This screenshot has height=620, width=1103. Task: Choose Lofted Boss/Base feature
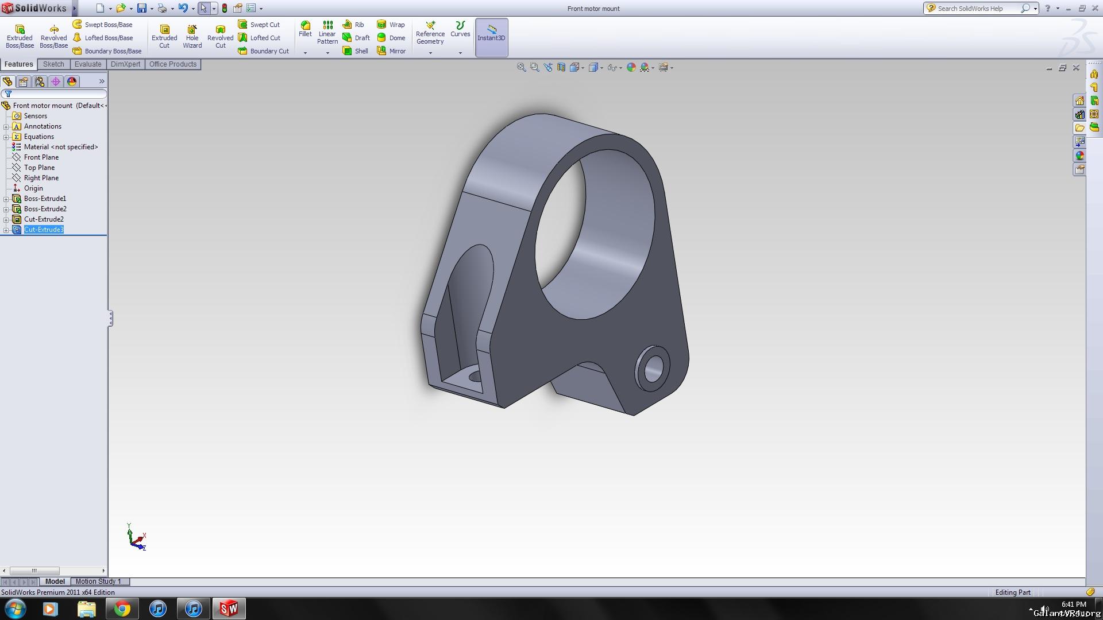103,38
